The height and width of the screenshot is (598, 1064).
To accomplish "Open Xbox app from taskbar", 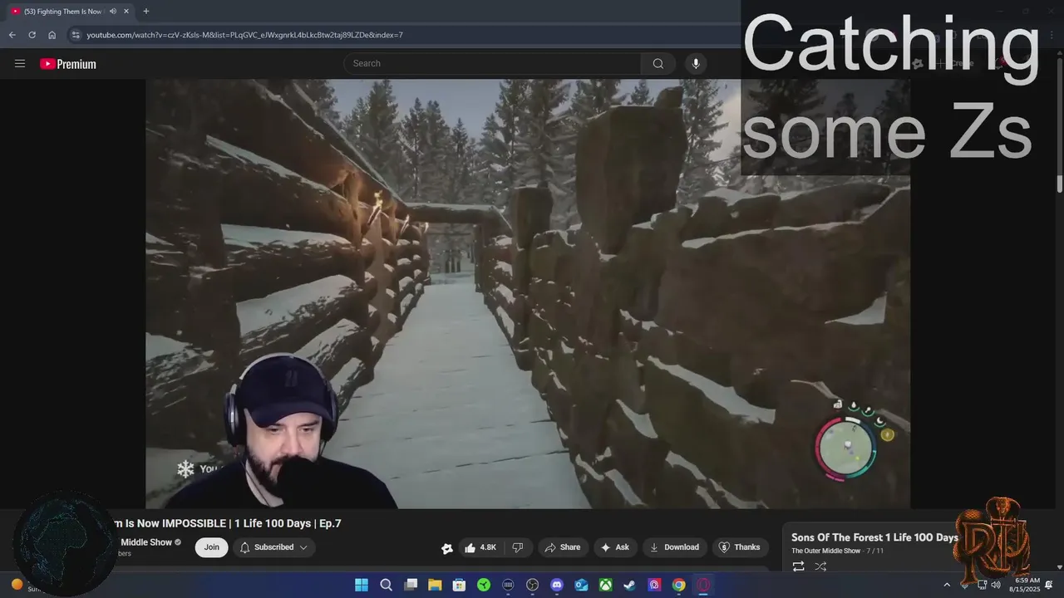I will tap(606, 585).
